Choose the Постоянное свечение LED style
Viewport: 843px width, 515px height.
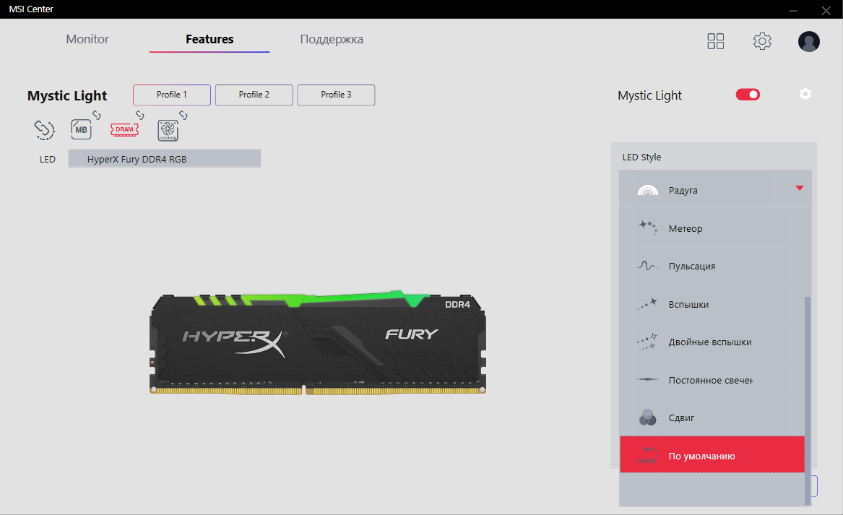712,380
